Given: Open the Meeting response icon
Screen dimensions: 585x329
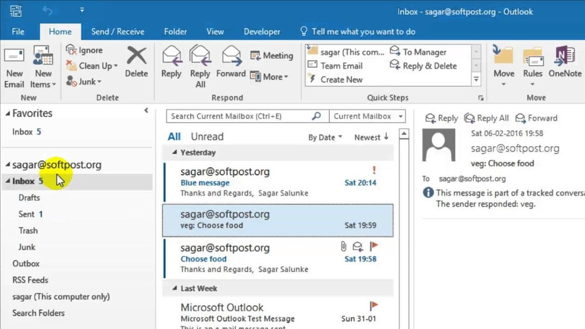Looking at the screenshot, I should click(273, 55).
